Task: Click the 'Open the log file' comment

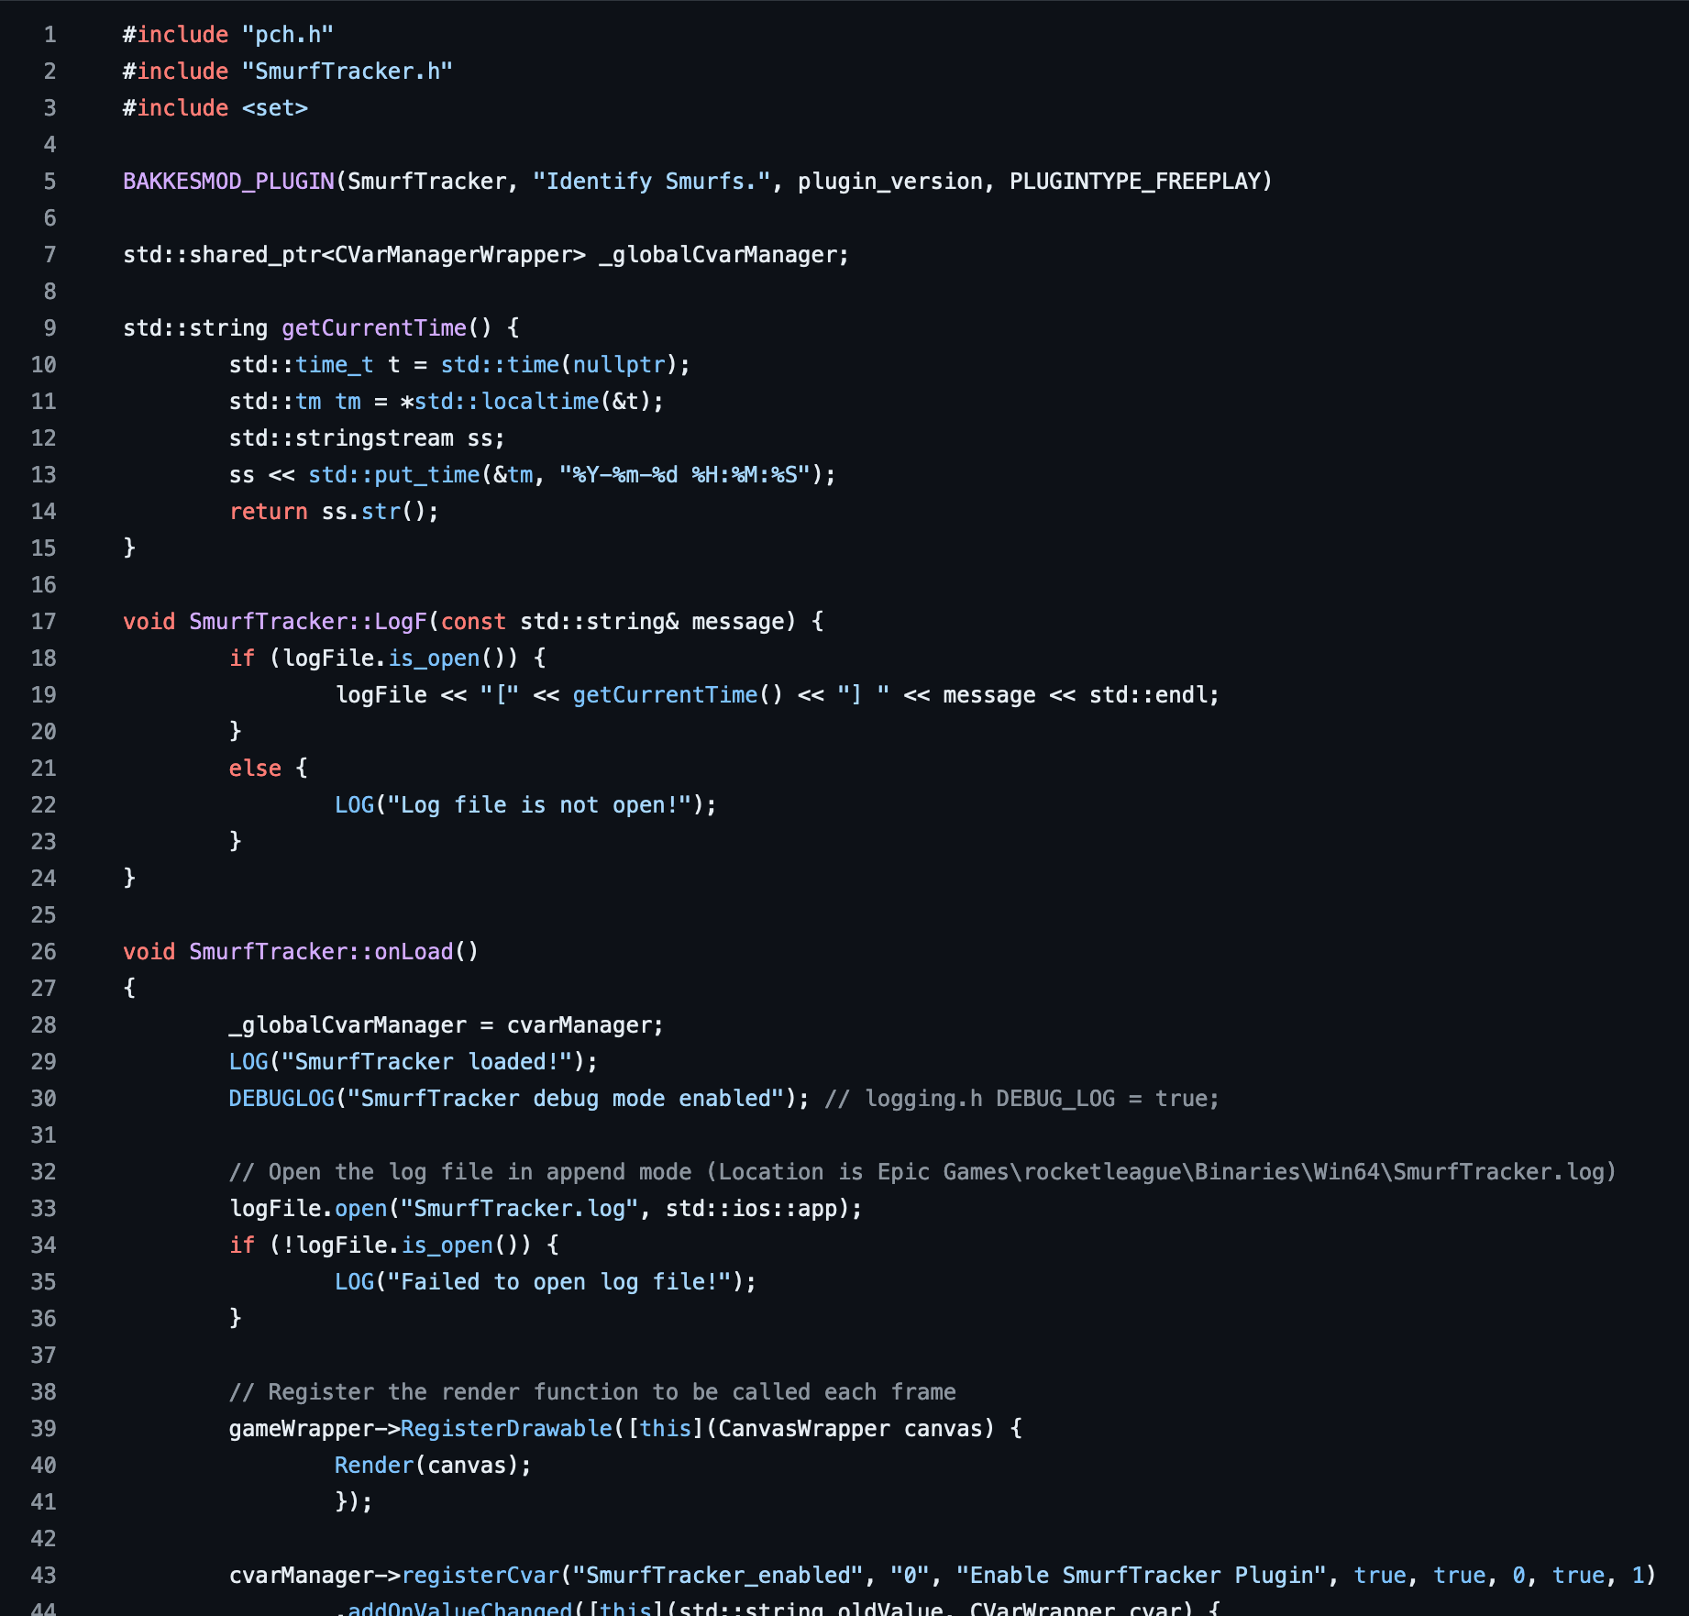Action: (x=922, y=1172)
